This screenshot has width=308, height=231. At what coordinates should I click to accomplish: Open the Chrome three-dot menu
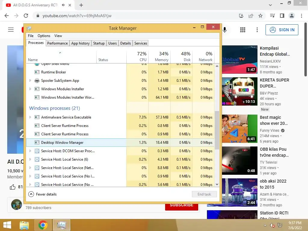[x=301, y=16]
